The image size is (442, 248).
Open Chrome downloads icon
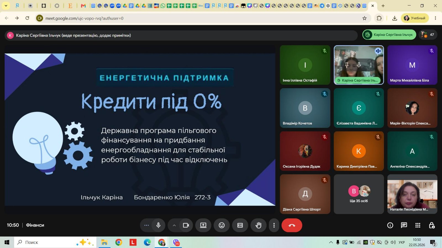(x=395, y=18)
